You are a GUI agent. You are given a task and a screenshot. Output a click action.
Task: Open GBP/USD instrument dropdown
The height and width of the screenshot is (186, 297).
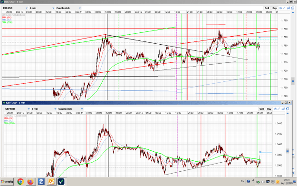17,109
